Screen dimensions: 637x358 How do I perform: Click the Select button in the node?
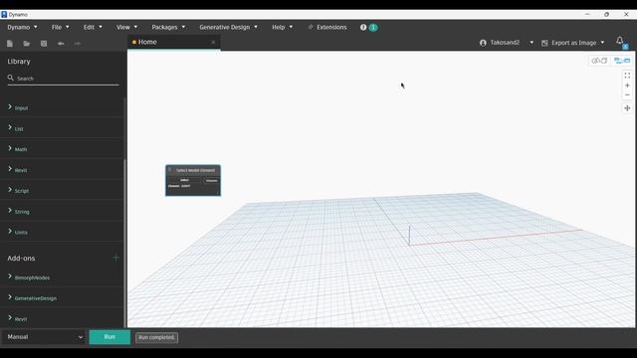pyautogui.click(x=184, y=180)
